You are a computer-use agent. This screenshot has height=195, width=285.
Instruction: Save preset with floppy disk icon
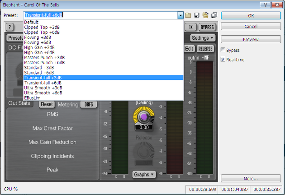[x=197, y=15]
